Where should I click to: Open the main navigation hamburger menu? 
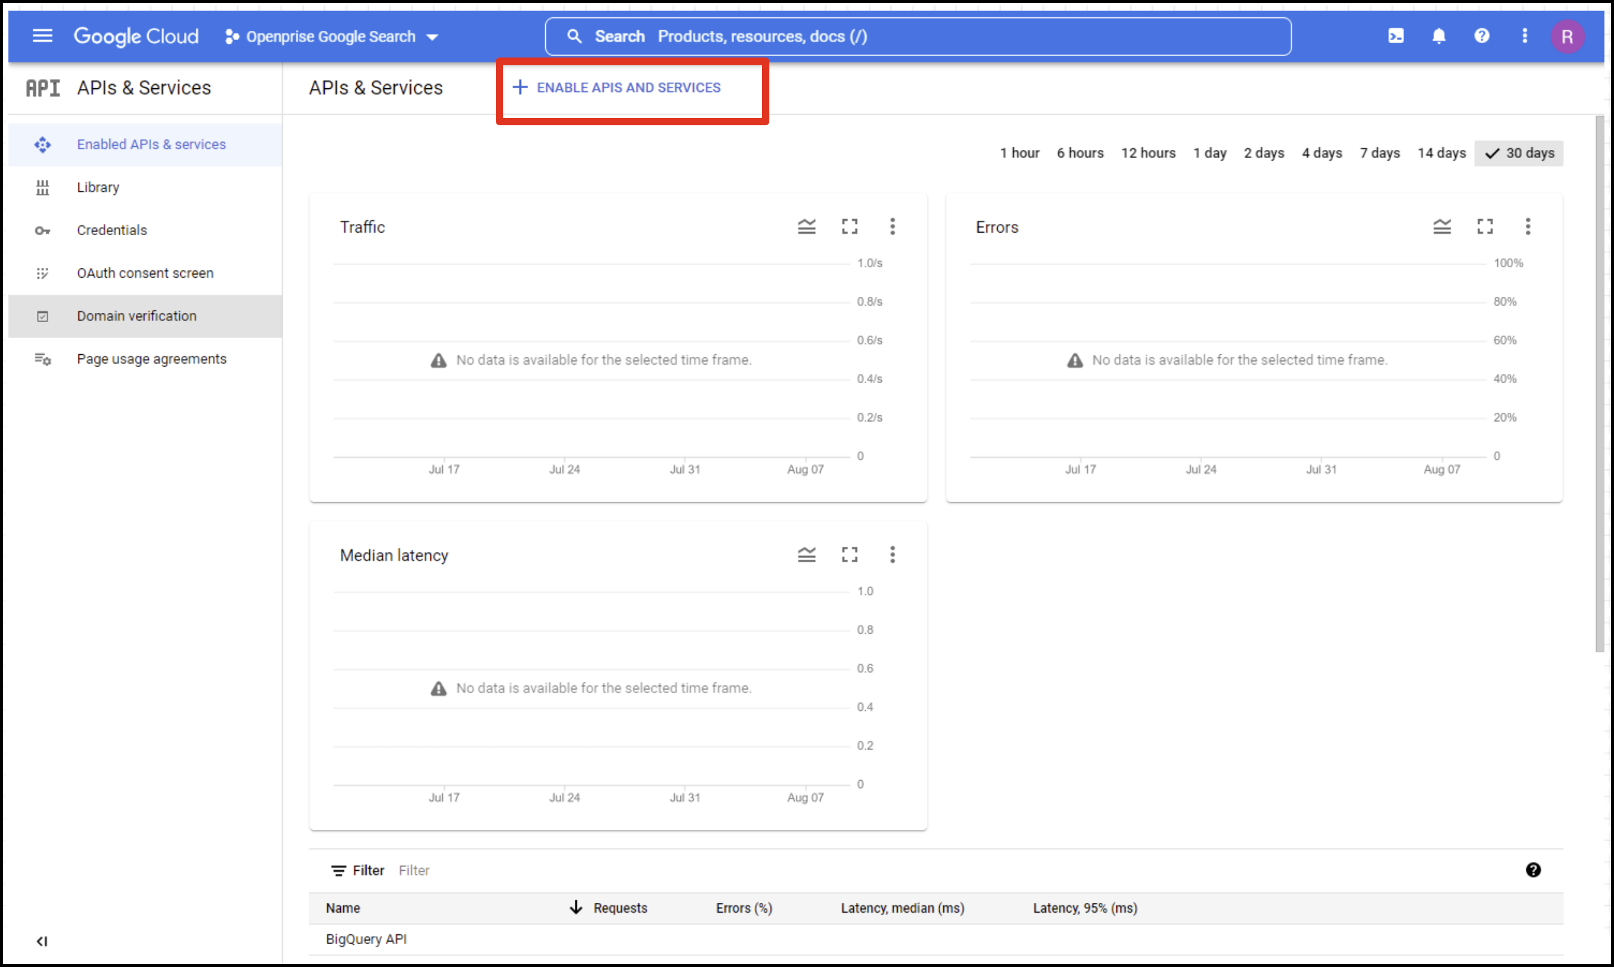click(x=43, y=36)
